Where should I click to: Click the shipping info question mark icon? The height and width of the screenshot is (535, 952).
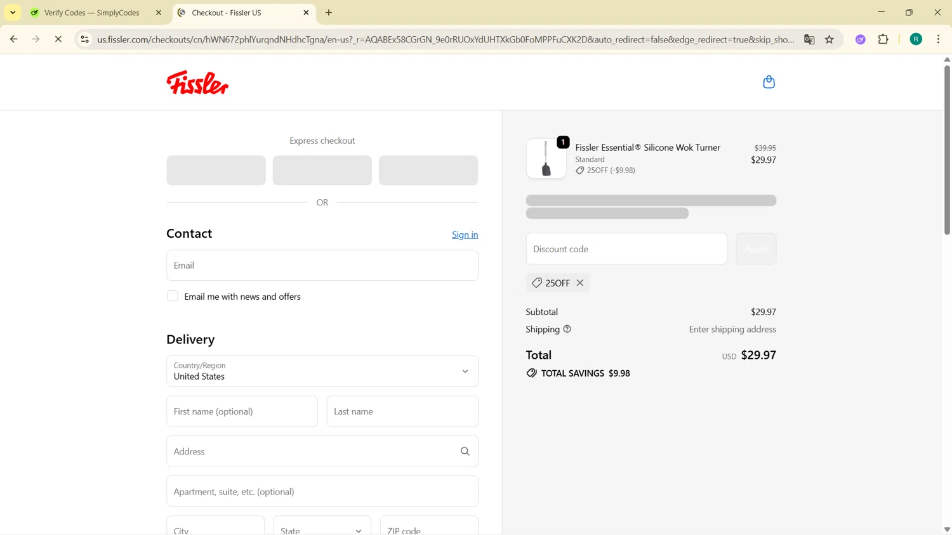(x=567, y=329)
